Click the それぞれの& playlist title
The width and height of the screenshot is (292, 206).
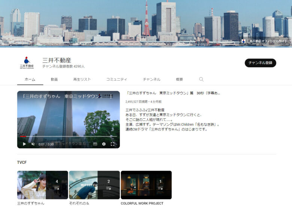[79, 203]
